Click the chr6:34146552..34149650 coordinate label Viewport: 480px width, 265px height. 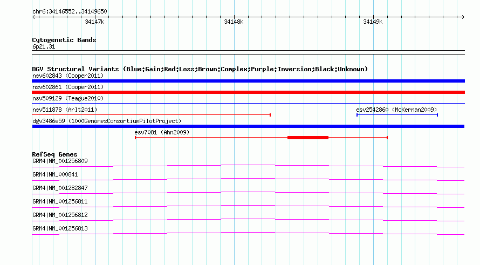tap(70, 12)
